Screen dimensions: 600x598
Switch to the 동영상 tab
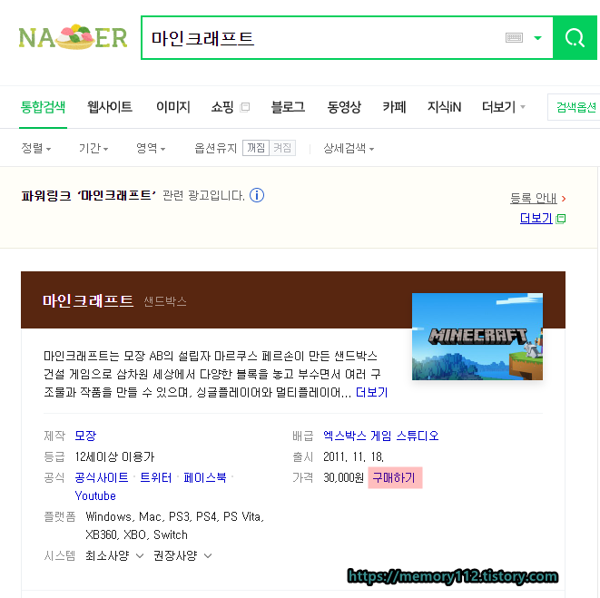[344, 107]
